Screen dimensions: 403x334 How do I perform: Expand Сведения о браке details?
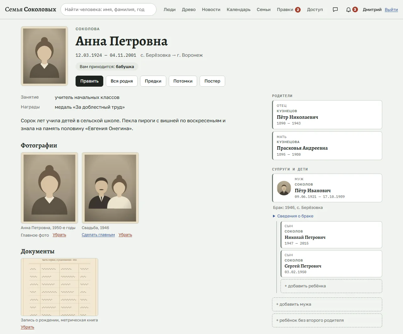click(x=293, y=216)
